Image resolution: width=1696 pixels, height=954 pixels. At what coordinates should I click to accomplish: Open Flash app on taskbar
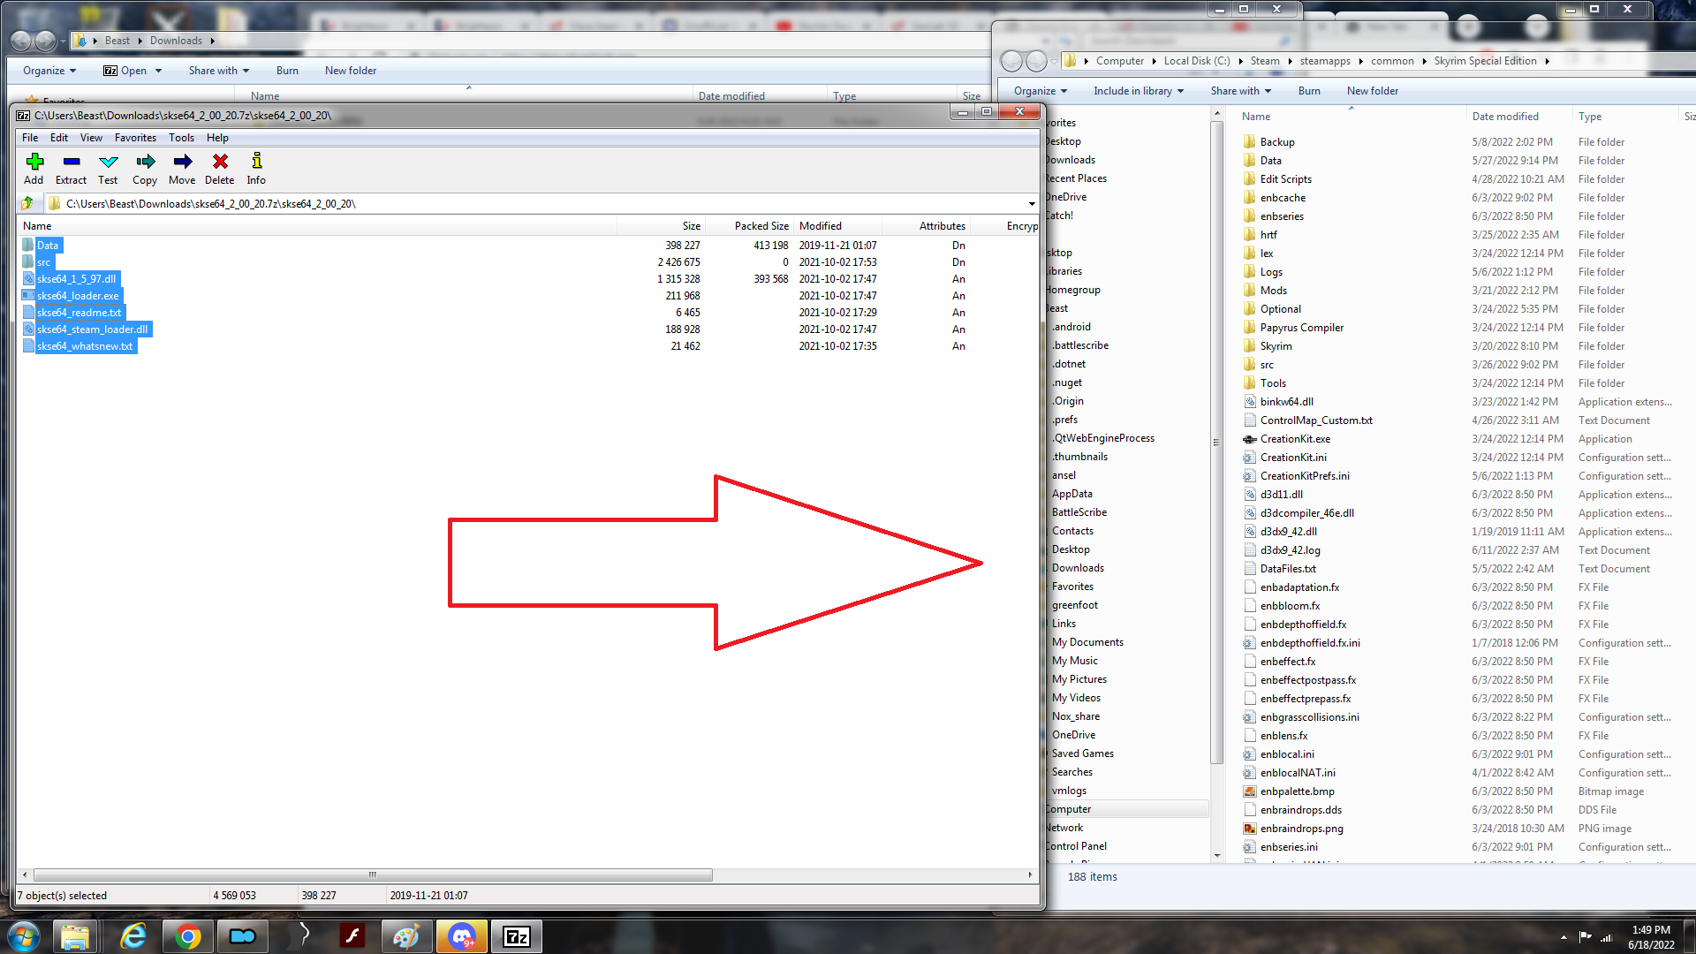352,936
